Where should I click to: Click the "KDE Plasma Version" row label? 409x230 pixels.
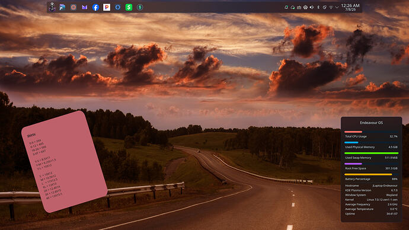(x=358, y=190)
